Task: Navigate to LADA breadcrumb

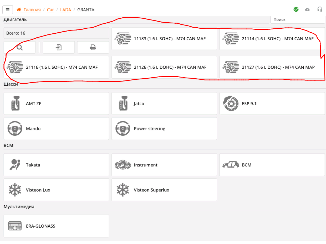Action: click(65, 10)
